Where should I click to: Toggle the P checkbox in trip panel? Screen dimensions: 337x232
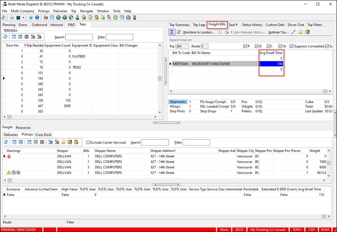coord(245,46)
